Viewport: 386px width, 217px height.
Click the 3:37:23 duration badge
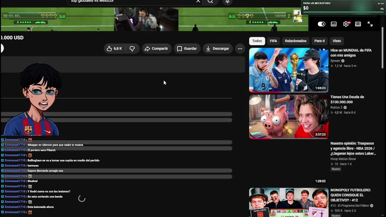pos(320,134)
